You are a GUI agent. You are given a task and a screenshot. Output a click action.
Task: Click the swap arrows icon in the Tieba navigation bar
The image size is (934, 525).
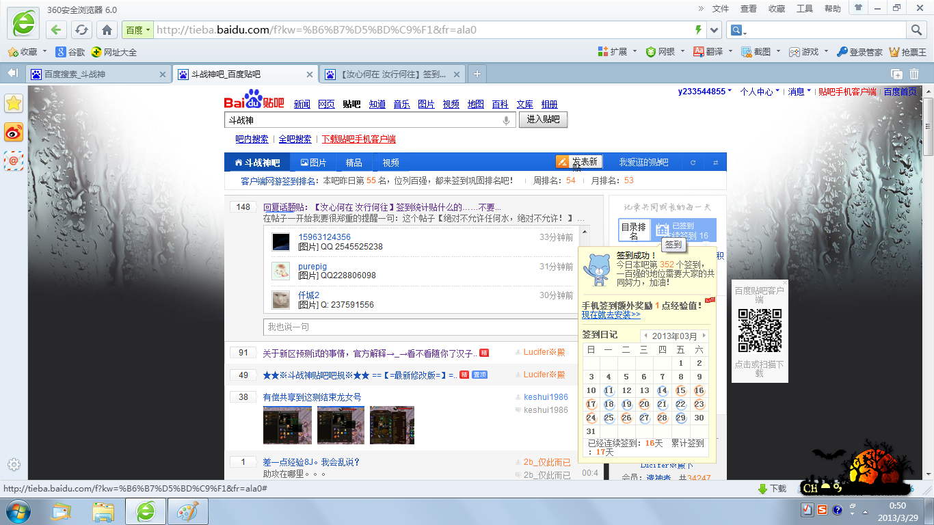coord(715,163)
